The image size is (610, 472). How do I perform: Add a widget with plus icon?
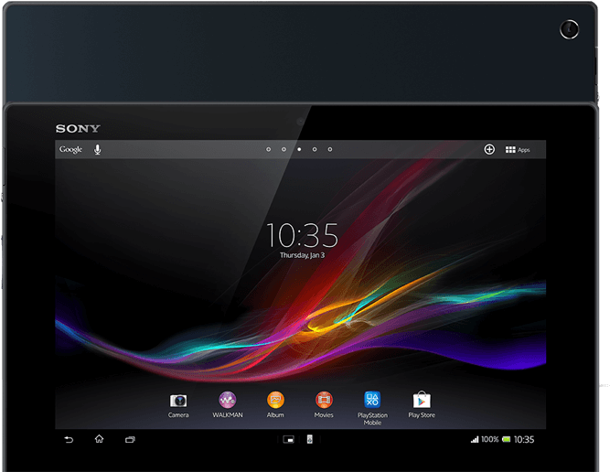click(x=489, y=149)
